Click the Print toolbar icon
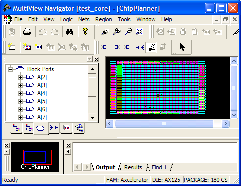The height and width of the screenshot is (186, 241). [27, 31]
